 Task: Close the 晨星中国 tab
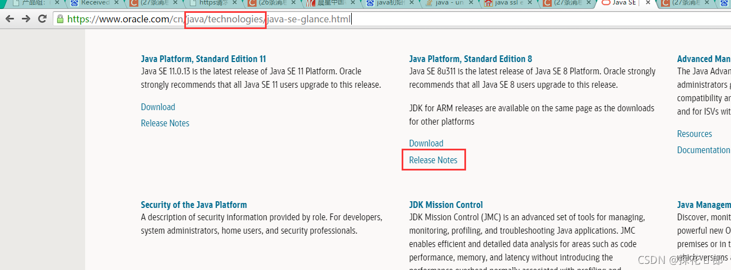pyautogui.click(x=353, y=3)
